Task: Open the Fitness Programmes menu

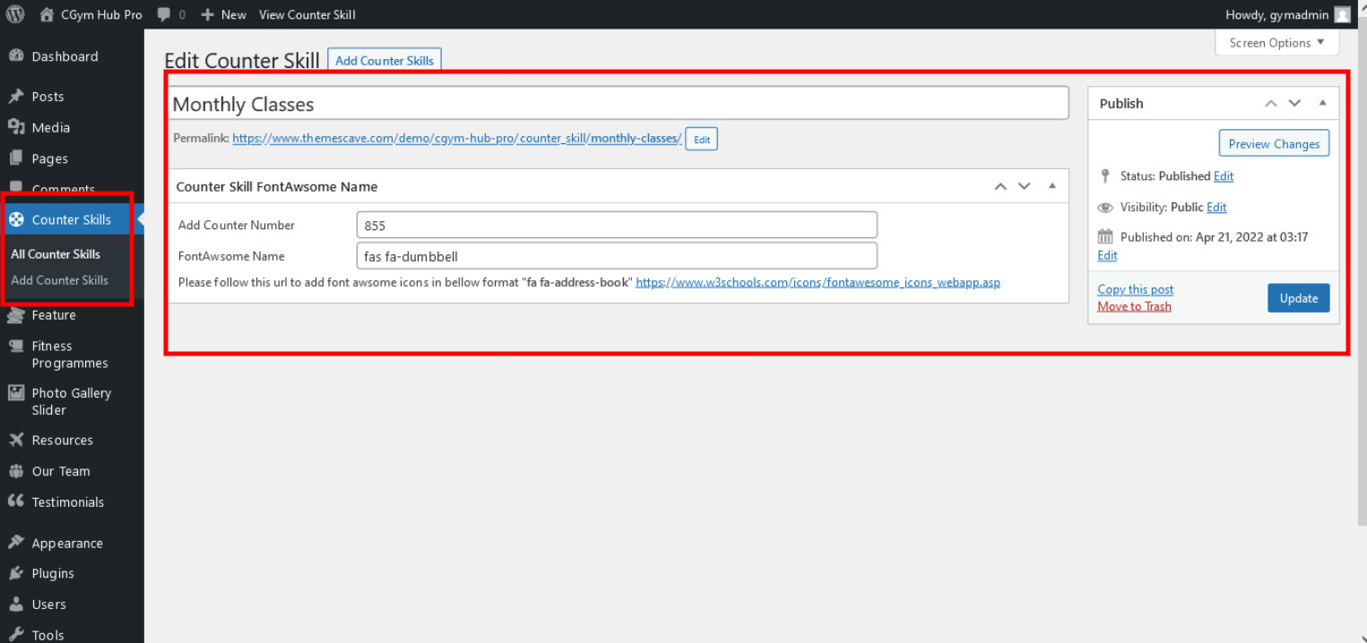Action: 72,355
